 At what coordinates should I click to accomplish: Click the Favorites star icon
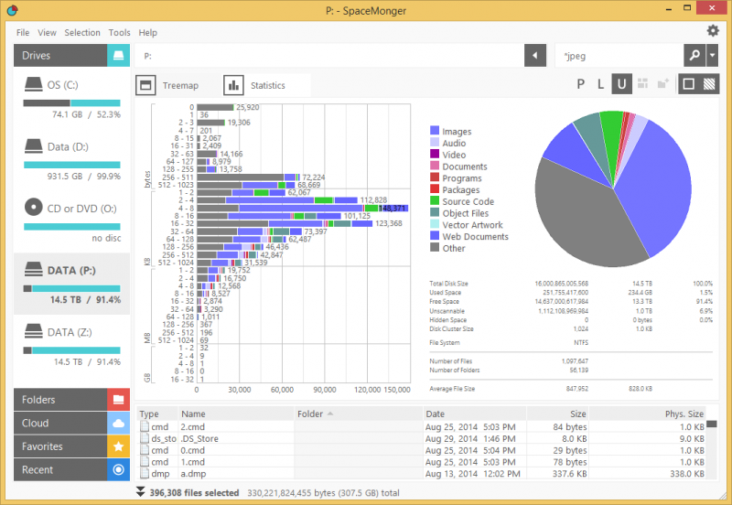pos(118,446)
